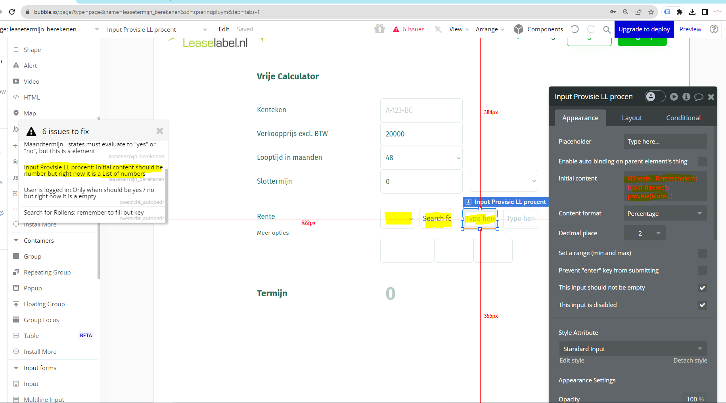Open the editor search magnifier

(x=607, y=29)
